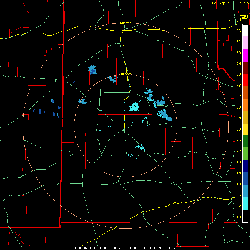Pick the cyan legend swatch
250x250 pixels.
click(x=245, y=204)
